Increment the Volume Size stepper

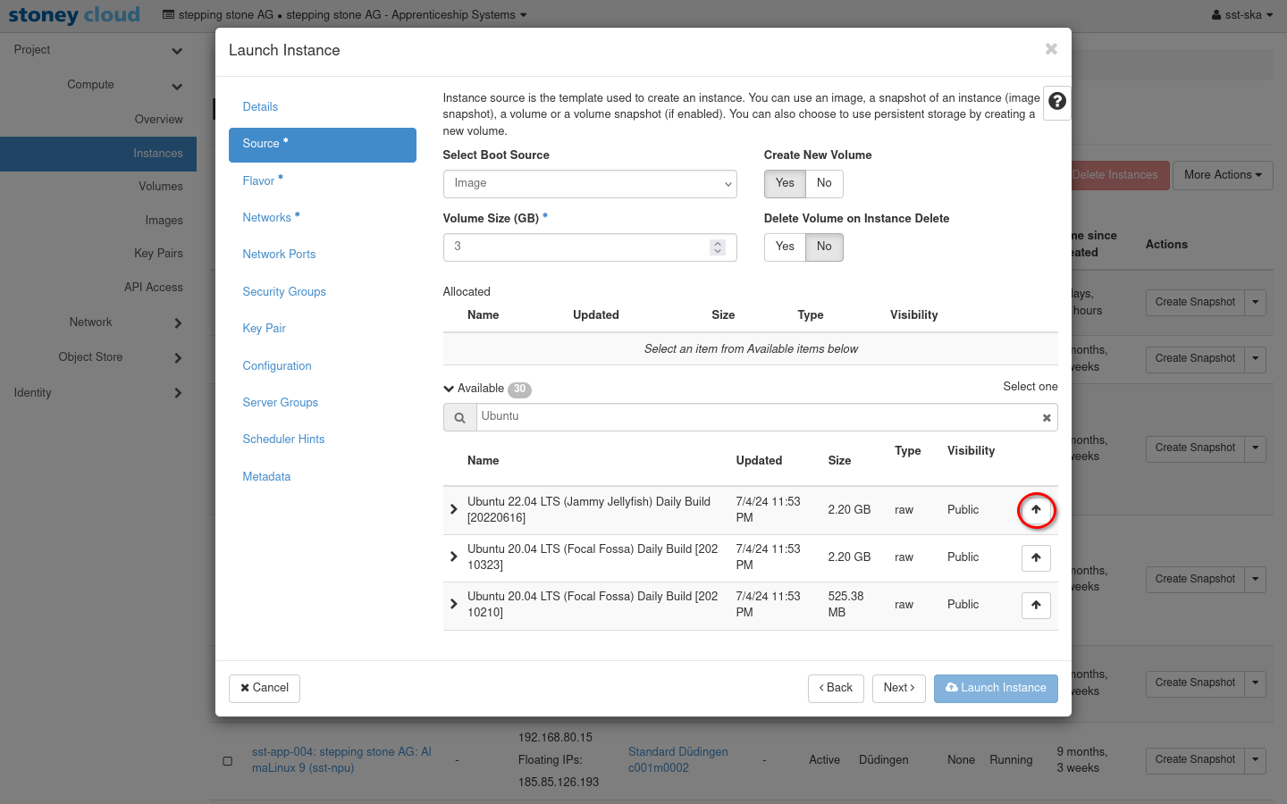718,243
